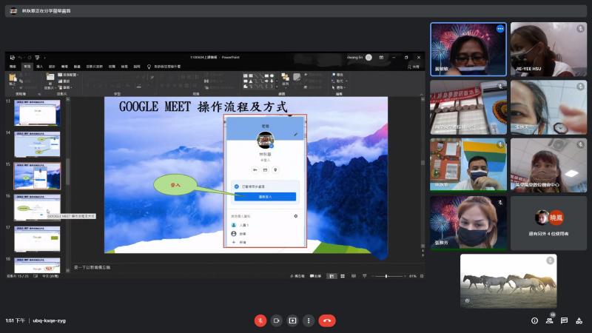Open the second ribbon tab in PowerPoint
This screenshot has height=333, width=592.
pos(27,66)
